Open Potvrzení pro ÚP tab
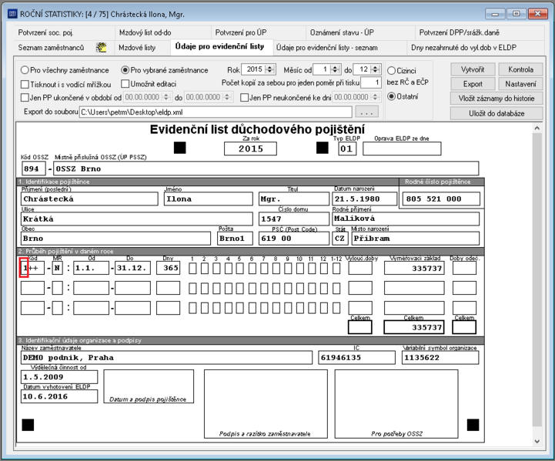Viewport: 555px width, 461px height. [x=241, y=32]
